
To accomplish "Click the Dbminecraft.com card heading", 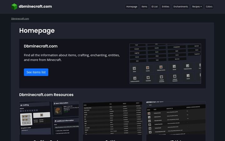I will pyautogui.click(x=41, y=46).
